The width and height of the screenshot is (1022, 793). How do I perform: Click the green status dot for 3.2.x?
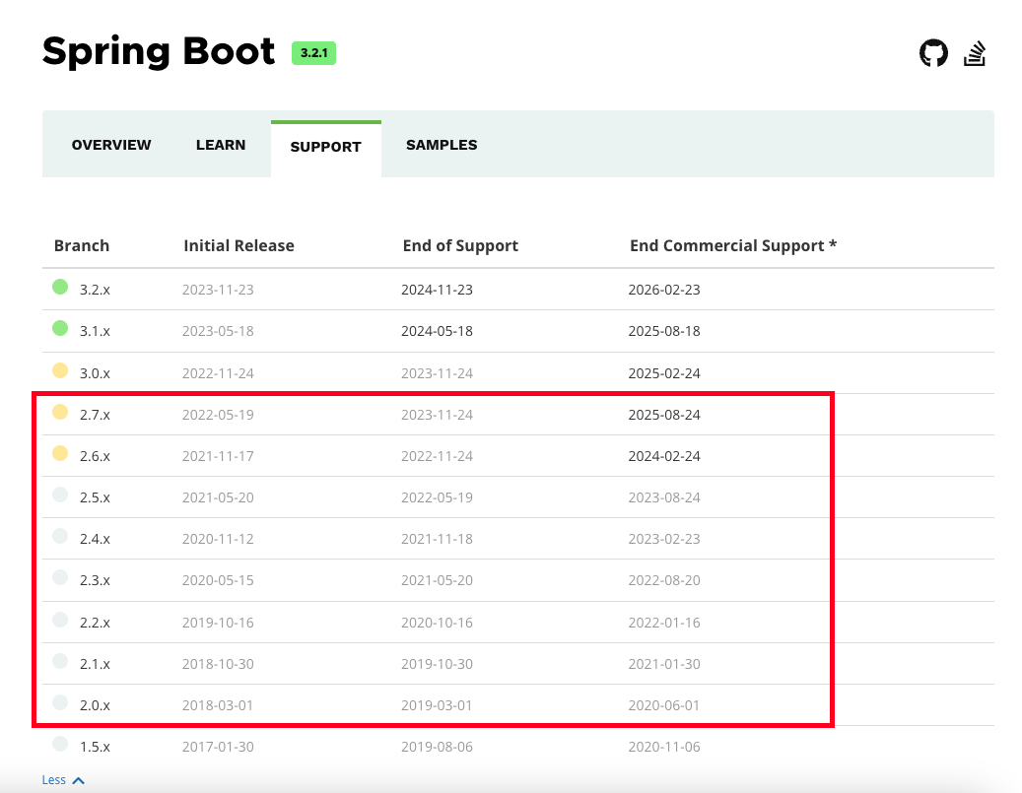coord(60,287)
